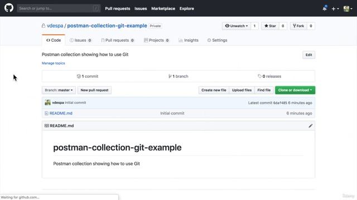357x200 pixels.
Task: Open the stargazers count next to Star
Action: [x=283, y=26]
